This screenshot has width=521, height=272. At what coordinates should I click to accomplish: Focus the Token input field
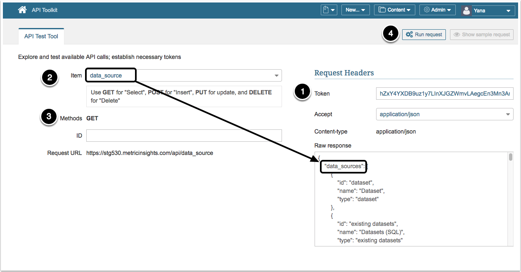pos(444,94)
